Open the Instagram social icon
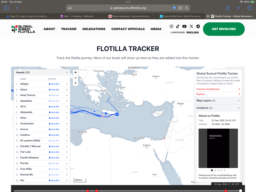Image resolution: width=256 pixels, height=192 pixels. (172, 26)
